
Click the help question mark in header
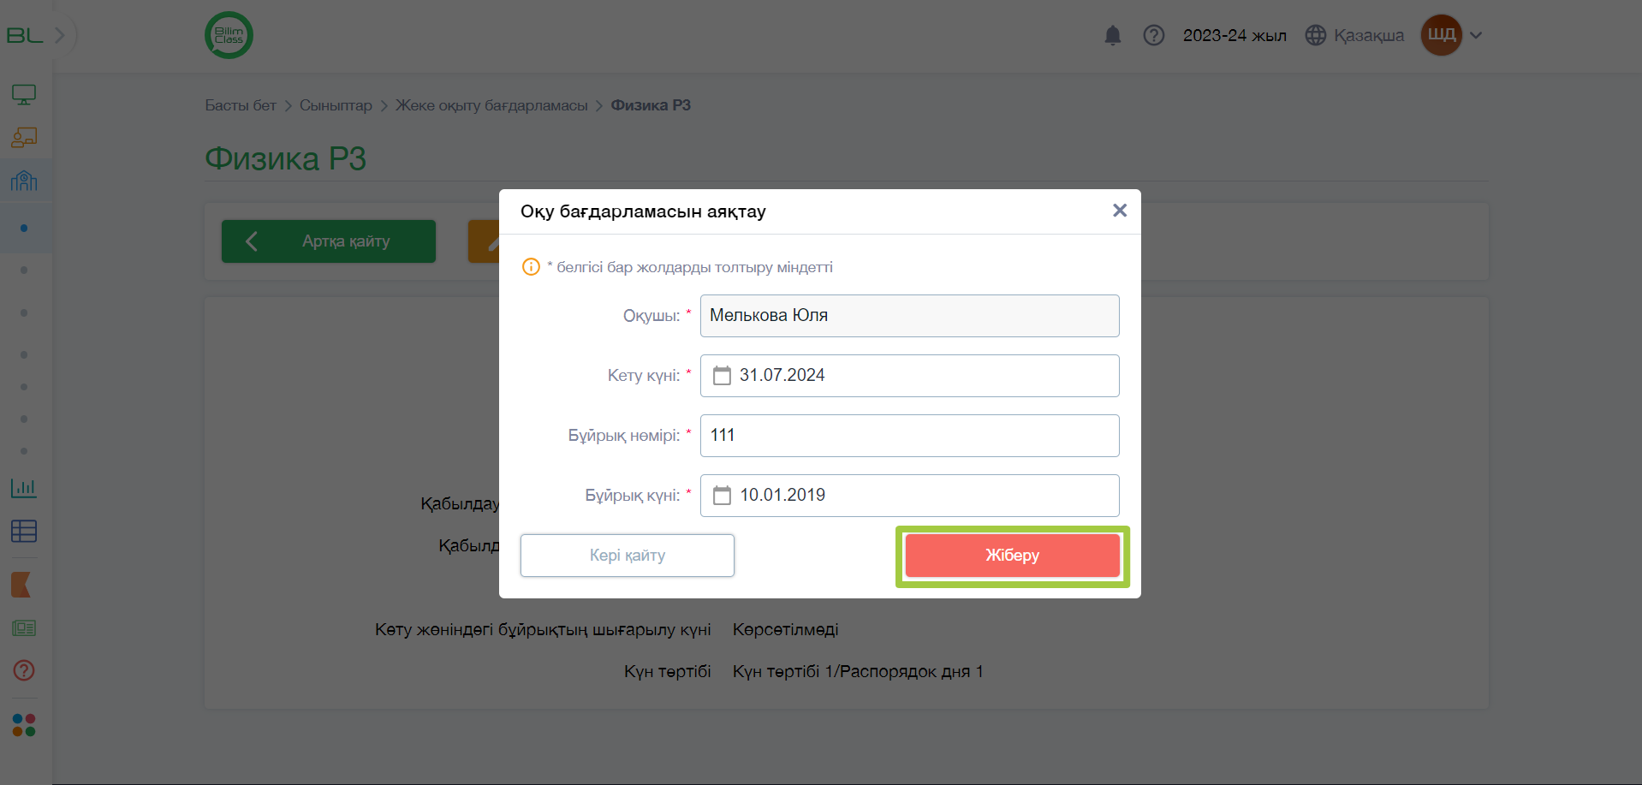(1153, 35)
